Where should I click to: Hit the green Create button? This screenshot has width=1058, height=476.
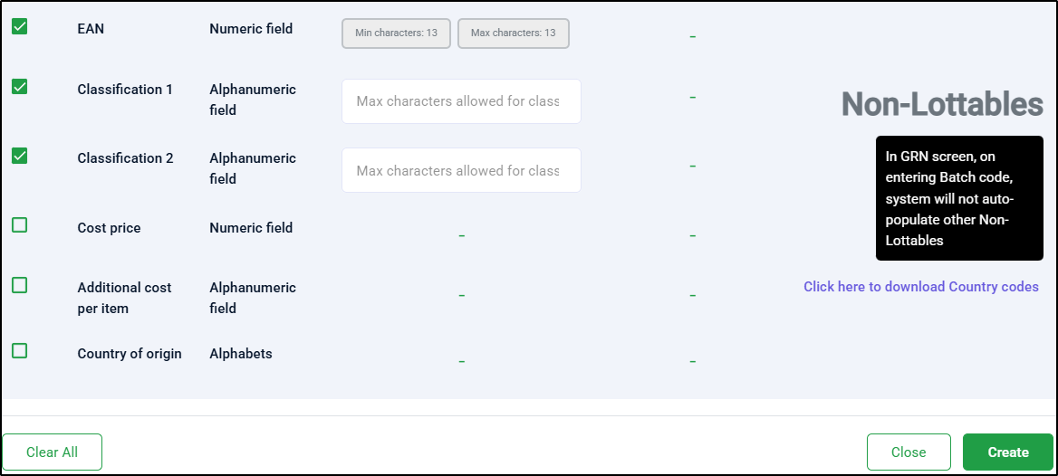click(1007, 452)
